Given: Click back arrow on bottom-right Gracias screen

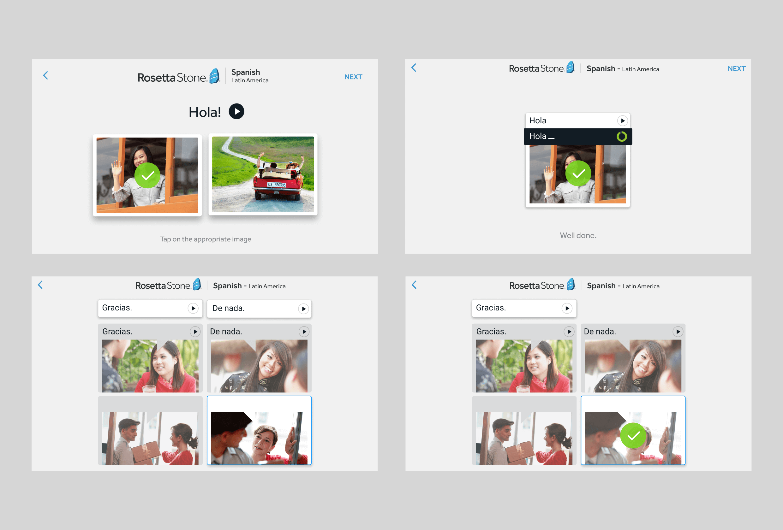Looking at the screenshot, I should pyautogui.click(x=415, y=285).
